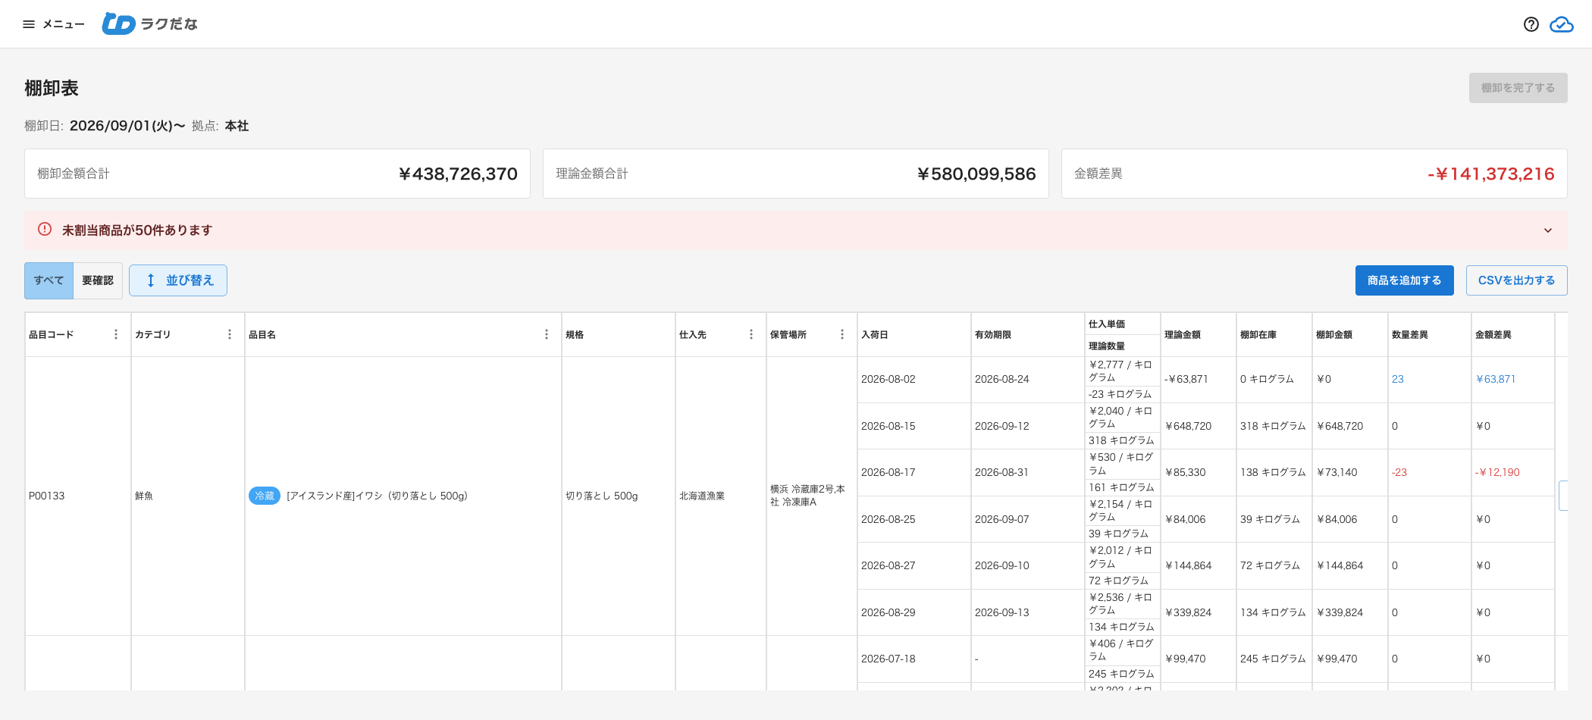Click 理論金額 value ¥85,330
Viewport: 1592px width, 720px height.
(1186, 472)
